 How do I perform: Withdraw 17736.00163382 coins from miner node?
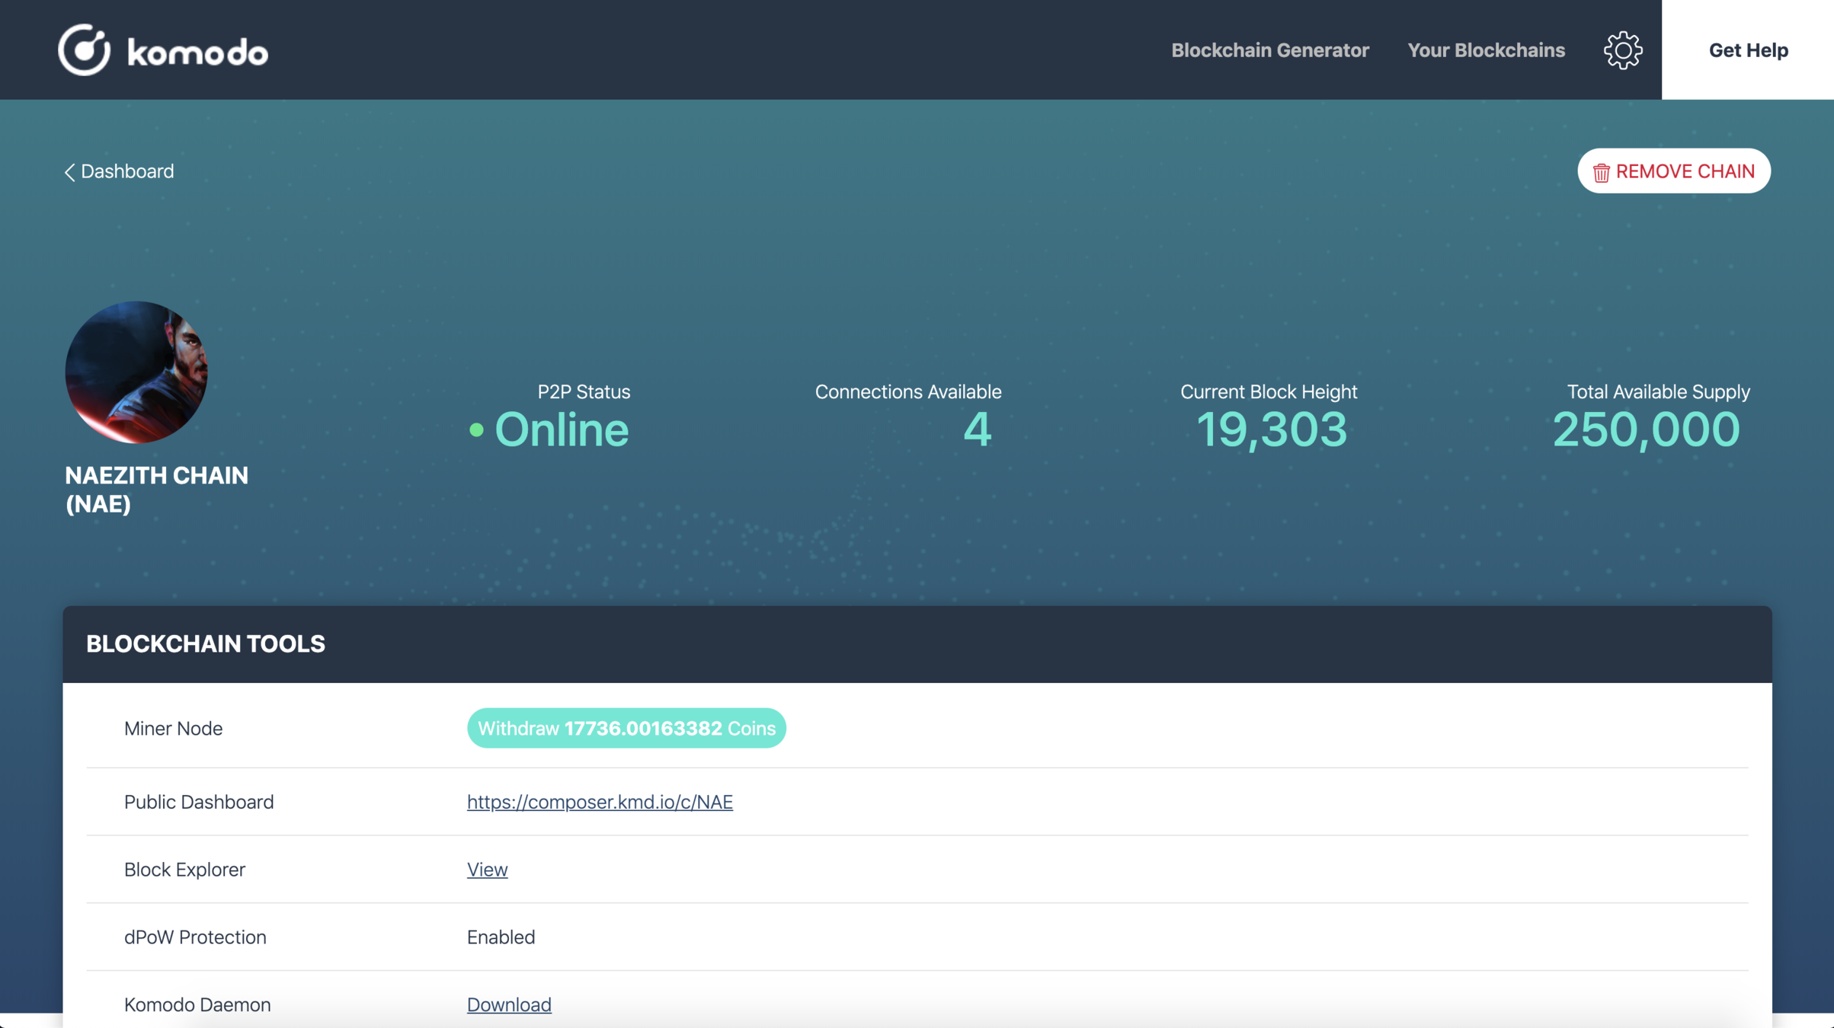626,728
